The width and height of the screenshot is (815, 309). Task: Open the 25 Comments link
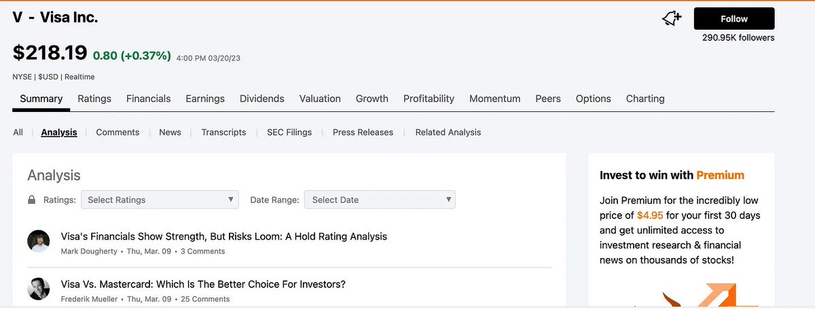[x=205, y=299]
